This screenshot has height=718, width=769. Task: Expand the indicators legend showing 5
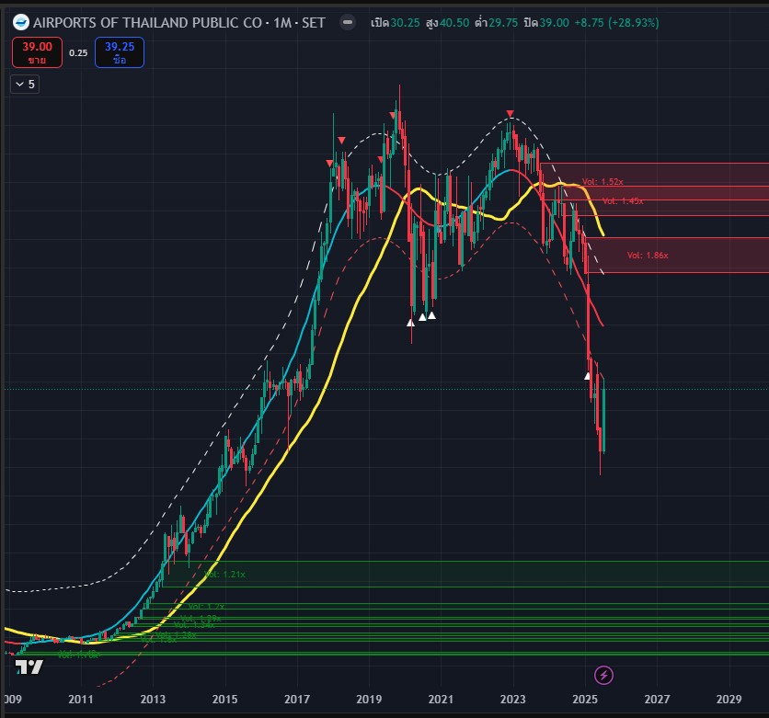pos(25,85)
